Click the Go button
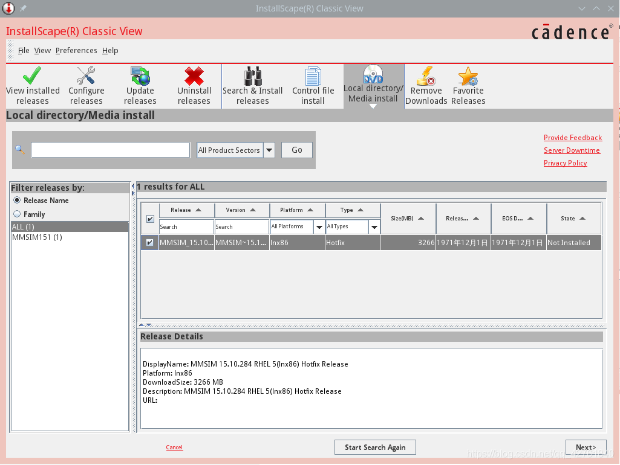This screenshot has width=620, height=465. pos(297,150)
